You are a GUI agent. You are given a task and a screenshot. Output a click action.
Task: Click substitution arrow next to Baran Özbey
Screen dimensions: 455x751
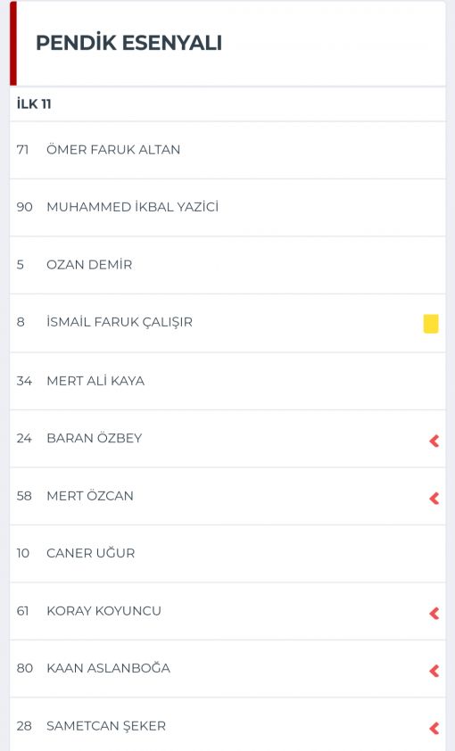tap(434, 441)
